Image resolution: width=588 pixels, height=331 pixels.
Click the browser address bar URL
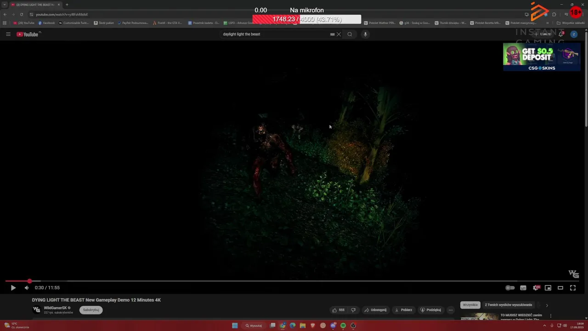point(62,14)
